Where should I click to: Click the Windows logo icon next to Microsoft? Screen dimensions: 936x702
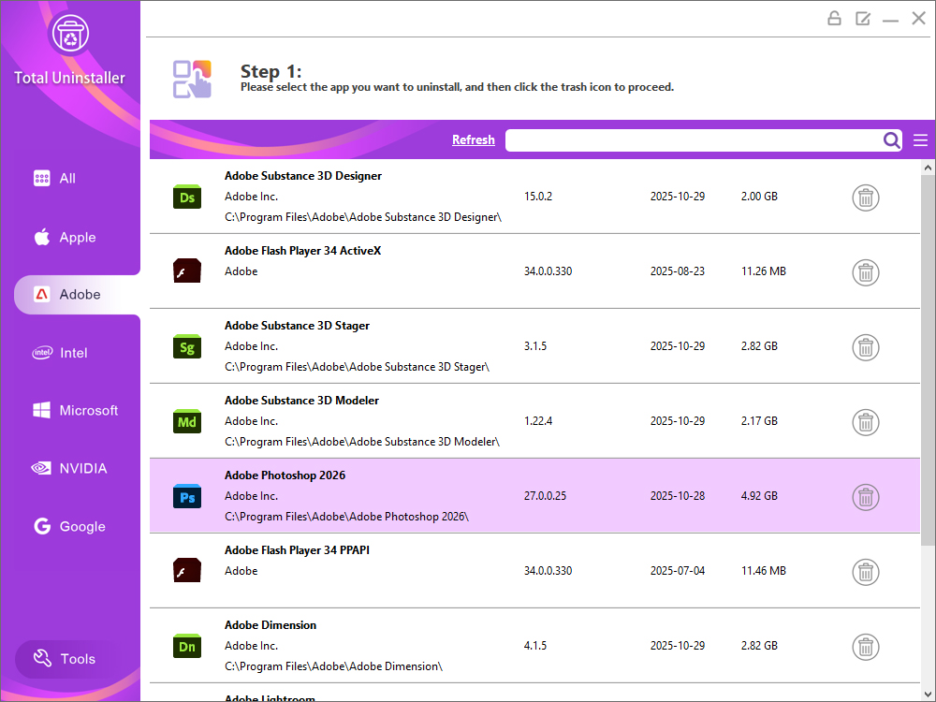(x=41, y=410)
